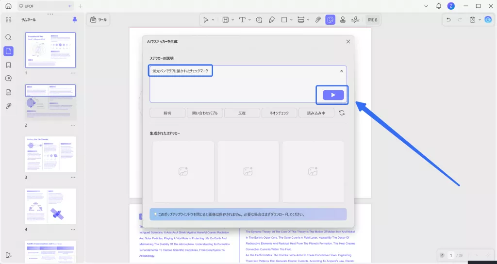Close the AIでステッカーを生成 dialog
The height and width of the screenshot is (264, 497).
click(348, 42)
